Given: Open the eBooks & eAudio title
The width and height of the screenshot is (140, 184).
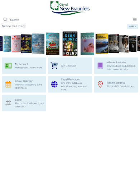Looking at the screenshot, I should [116, 63].
